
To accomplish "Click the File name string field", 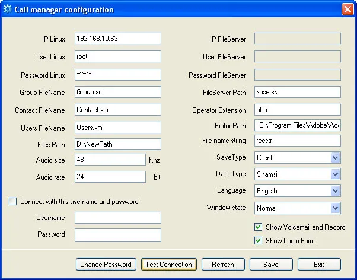I will [x=298, y=141].
